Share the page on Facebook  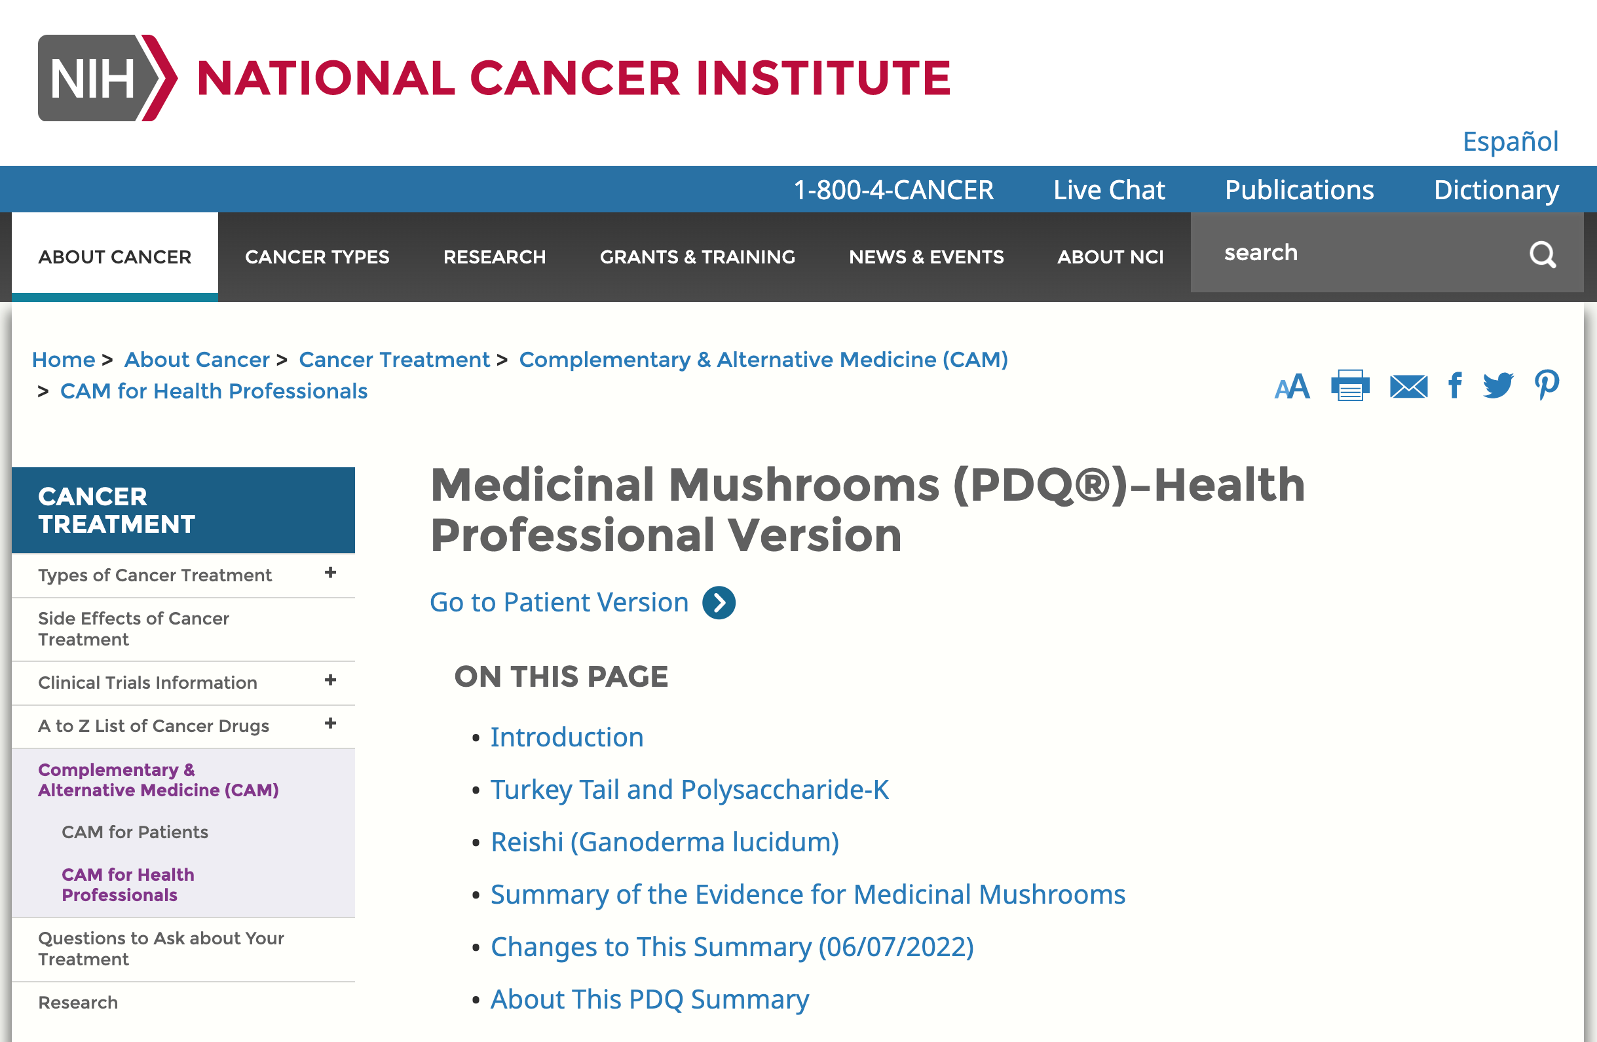tap(1455, 385)
